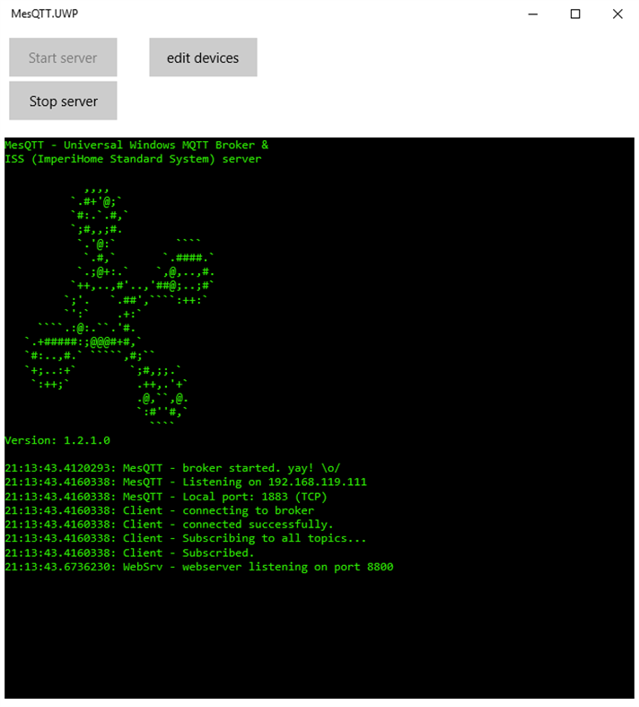The width and height of the screenshot is (639, 707).
Task: Stop the running server
Action: click(63, 101)
